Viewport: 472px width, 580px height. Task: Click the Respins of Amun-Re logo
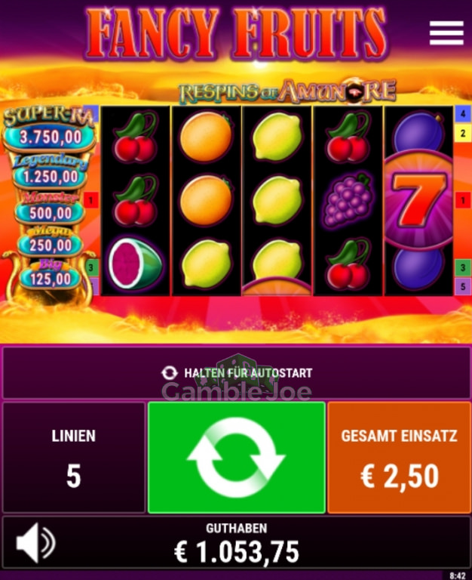pos(287,91)
